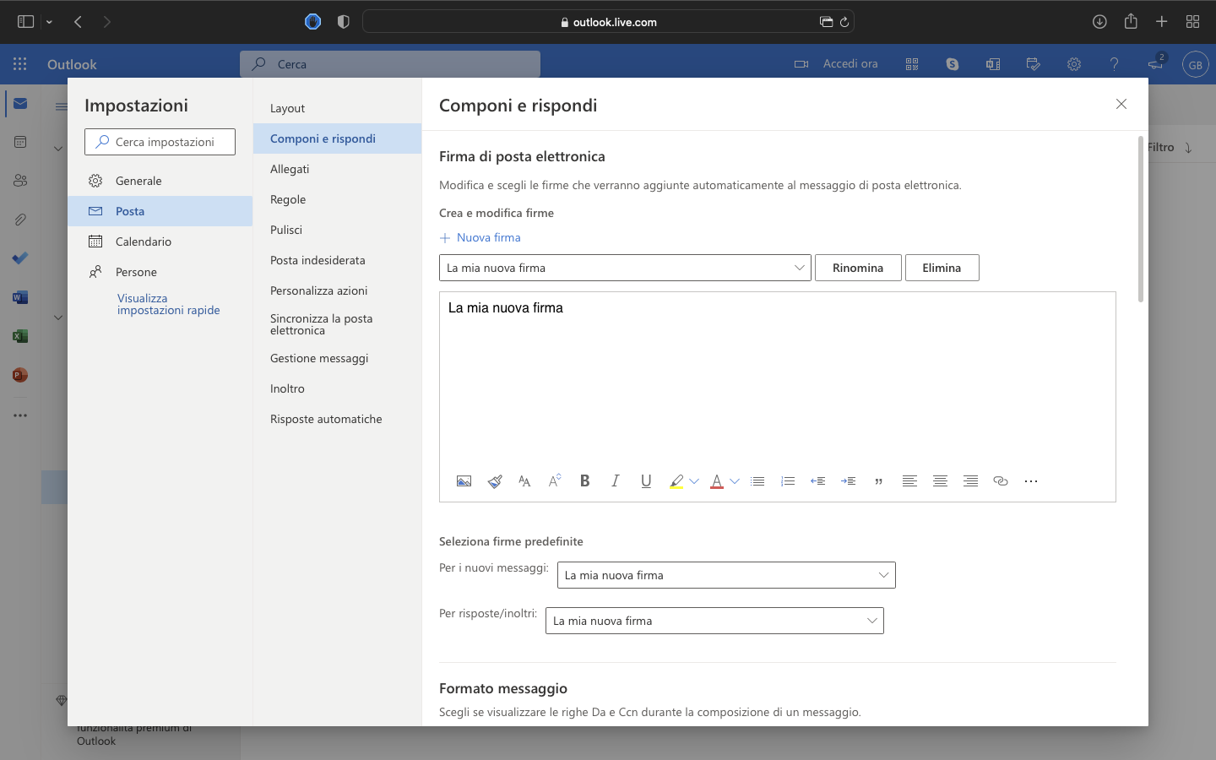
Task: Create a signature with Nuova firma
Action: (x=480, y=237)
